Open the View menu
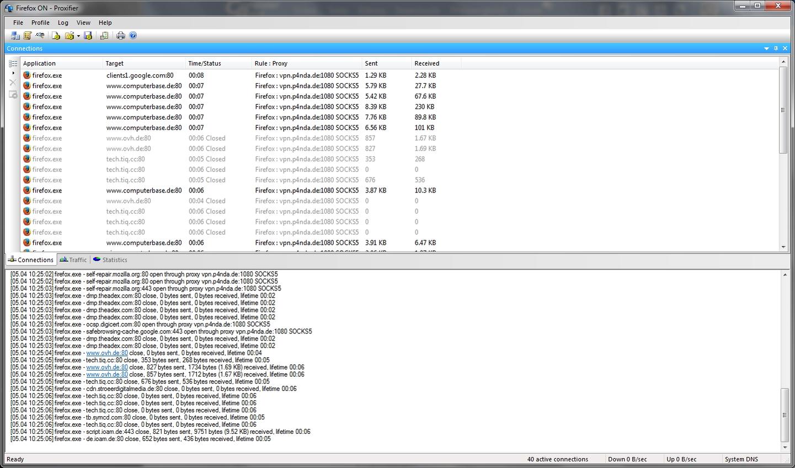Image resolution: width=795 pixels, height=468 pixels. pos(83,23)
